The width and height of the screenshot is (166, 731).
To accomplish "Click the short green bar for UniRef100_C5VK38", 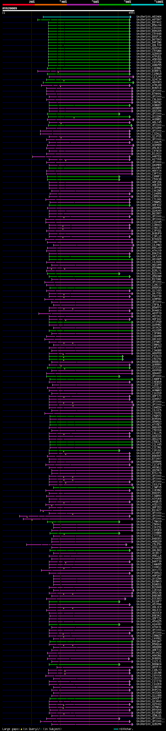I will click(x=84, y=179).
